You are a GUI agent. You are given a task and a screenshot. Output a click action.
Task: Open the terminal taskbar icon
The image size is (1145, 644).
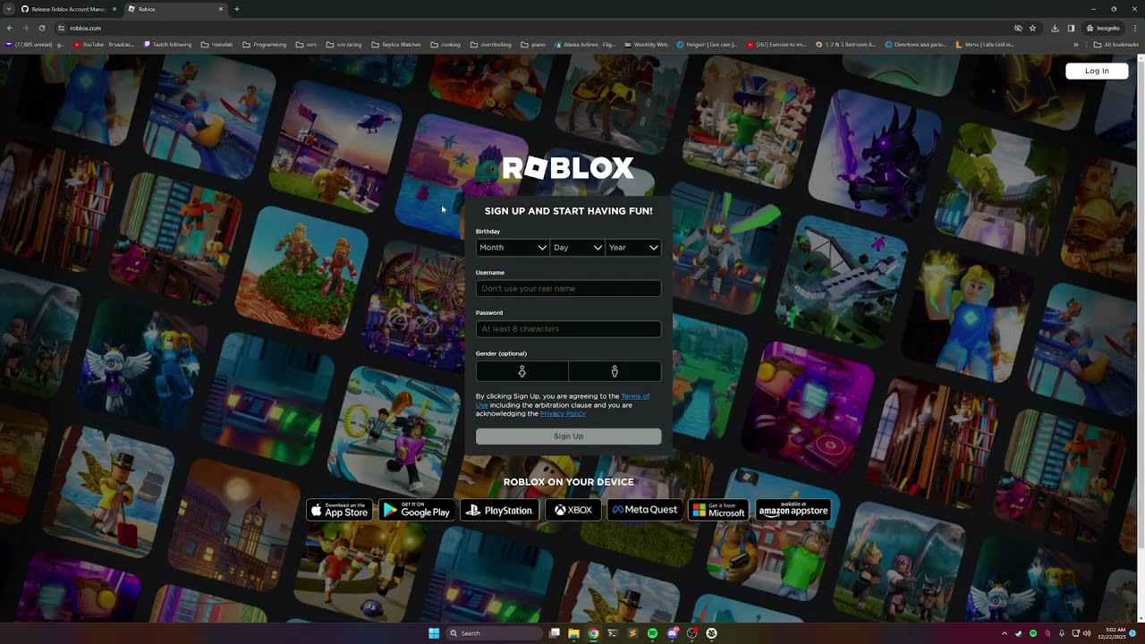click(x=613, y=633)
